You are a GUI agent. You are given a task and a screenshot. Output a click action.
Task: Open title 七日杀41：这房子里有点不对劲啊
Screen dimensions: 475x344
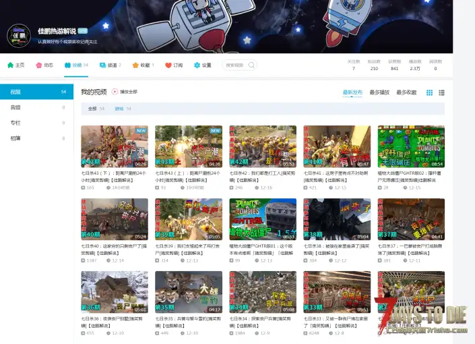click(336, 177)
